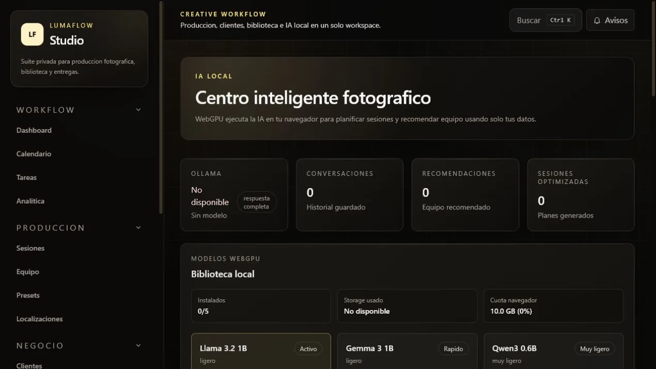Click the Ollama status card

(234, 194)
